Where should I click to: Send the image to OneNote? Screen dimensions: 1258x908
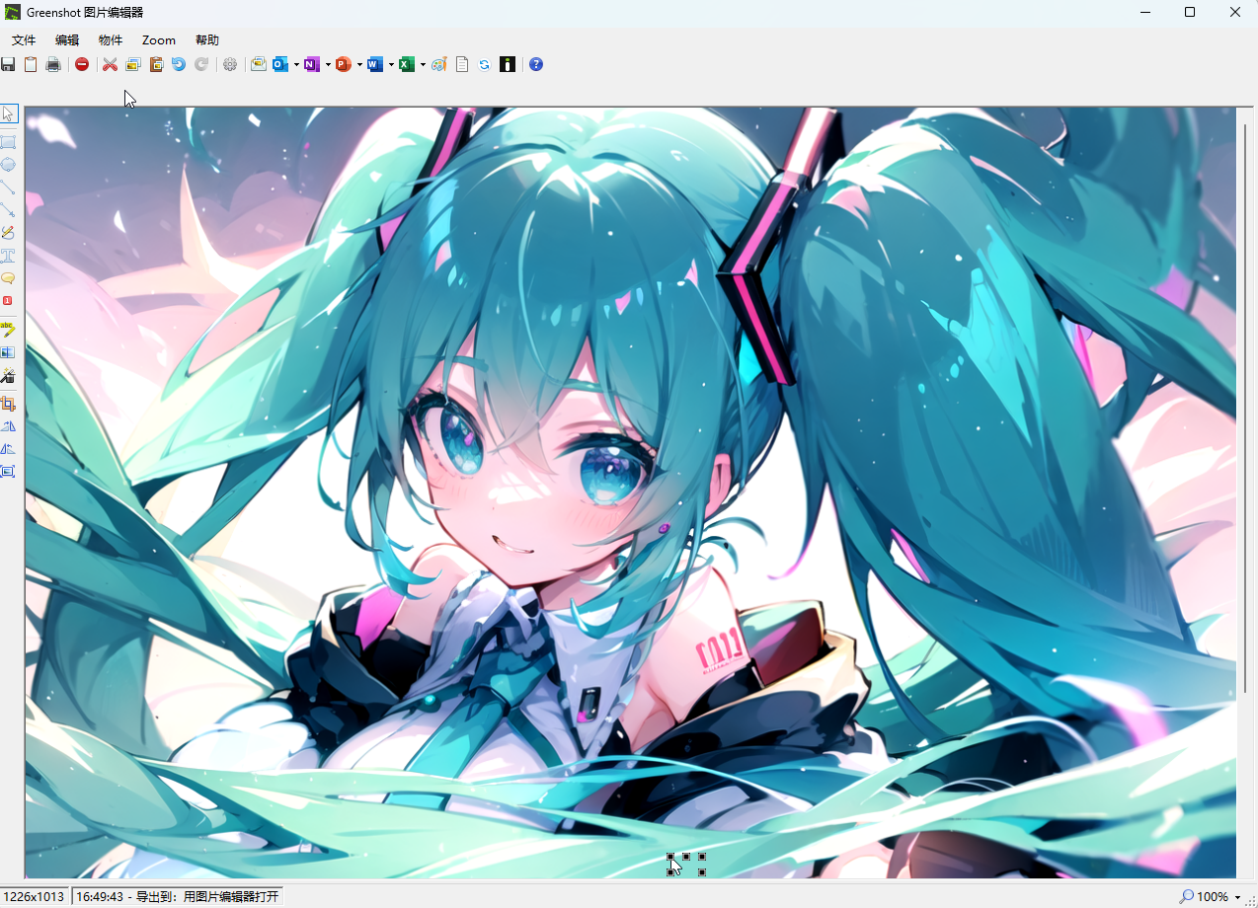(x=312, y=64)
